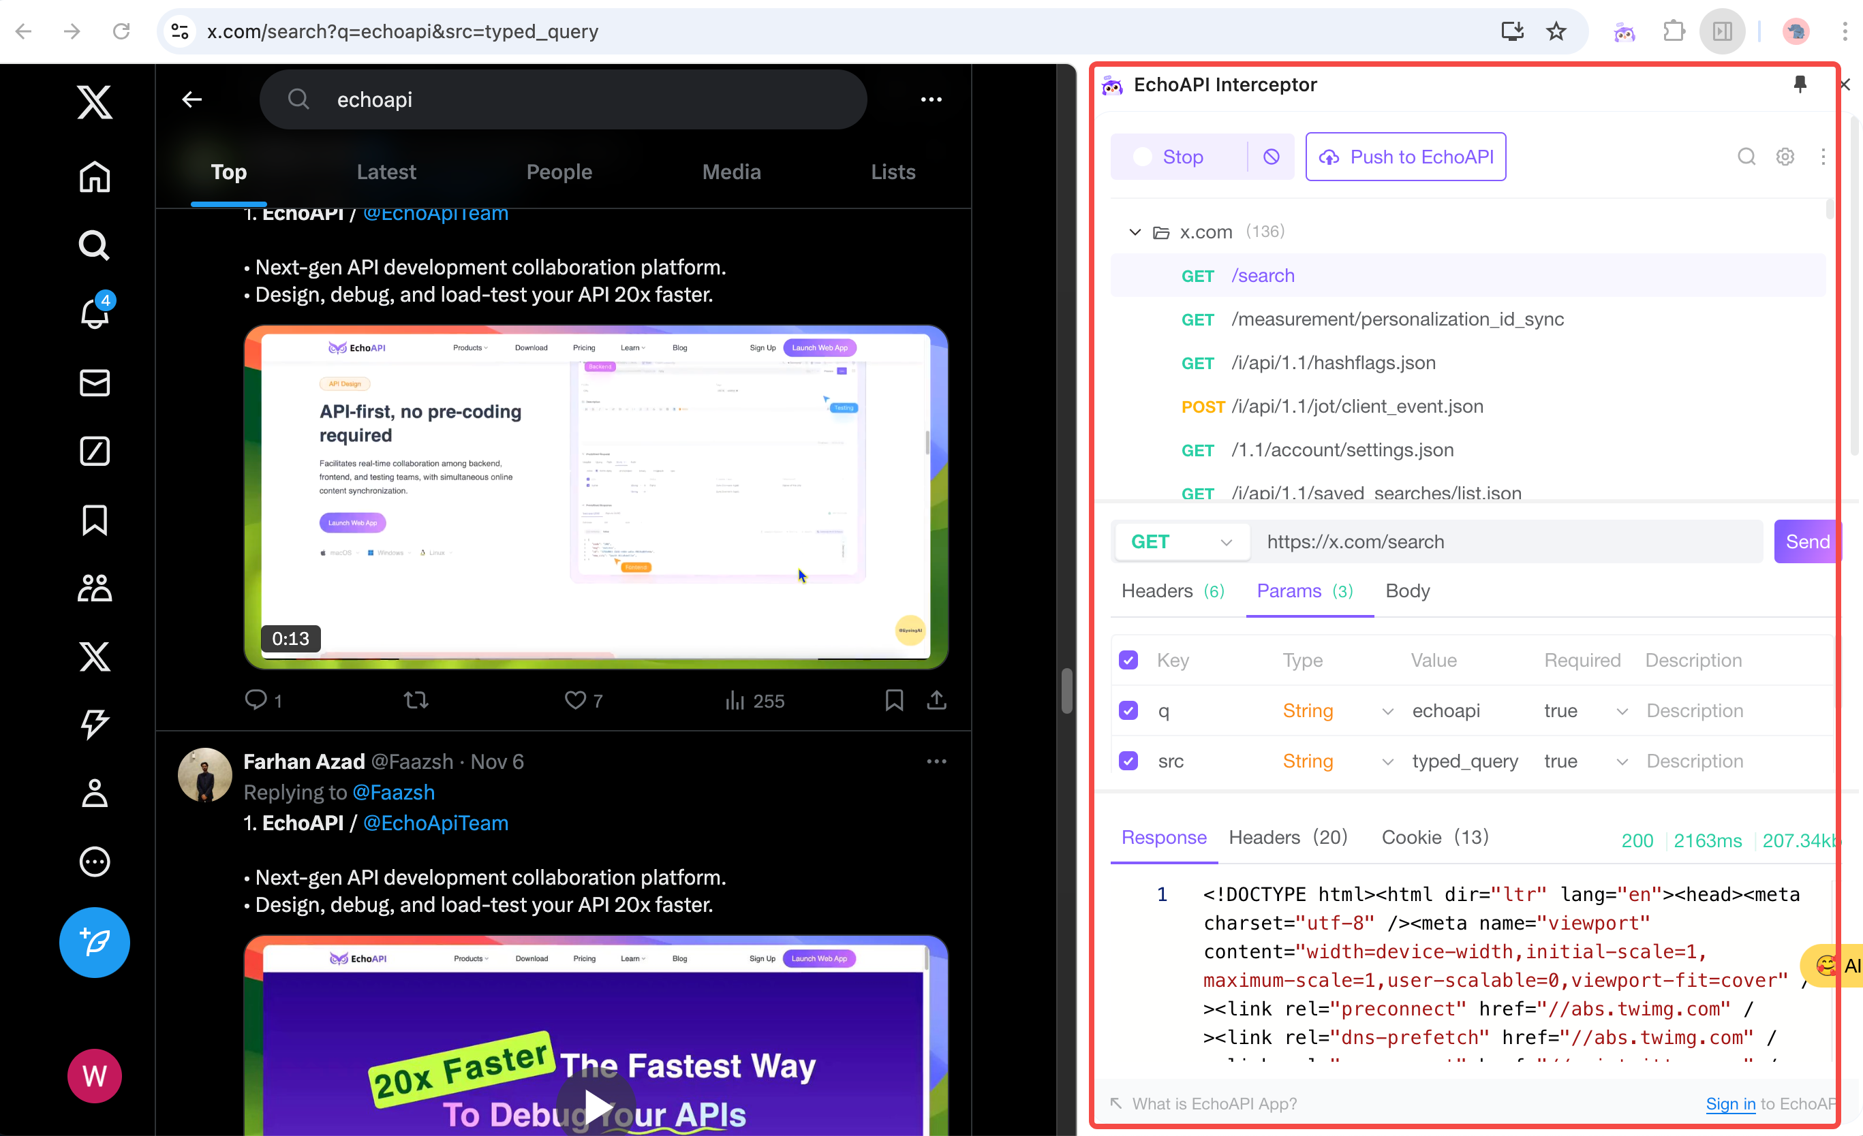Open More circle icon in sidebar

(95, 861)
